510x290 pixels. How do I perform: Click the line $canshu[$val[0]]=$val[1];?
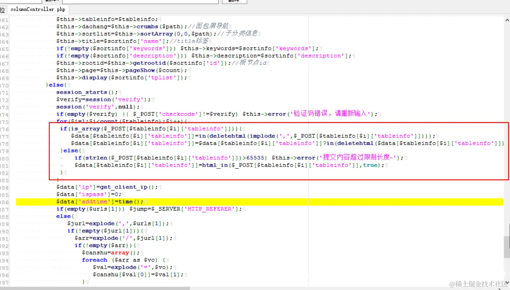click(138, 275)
